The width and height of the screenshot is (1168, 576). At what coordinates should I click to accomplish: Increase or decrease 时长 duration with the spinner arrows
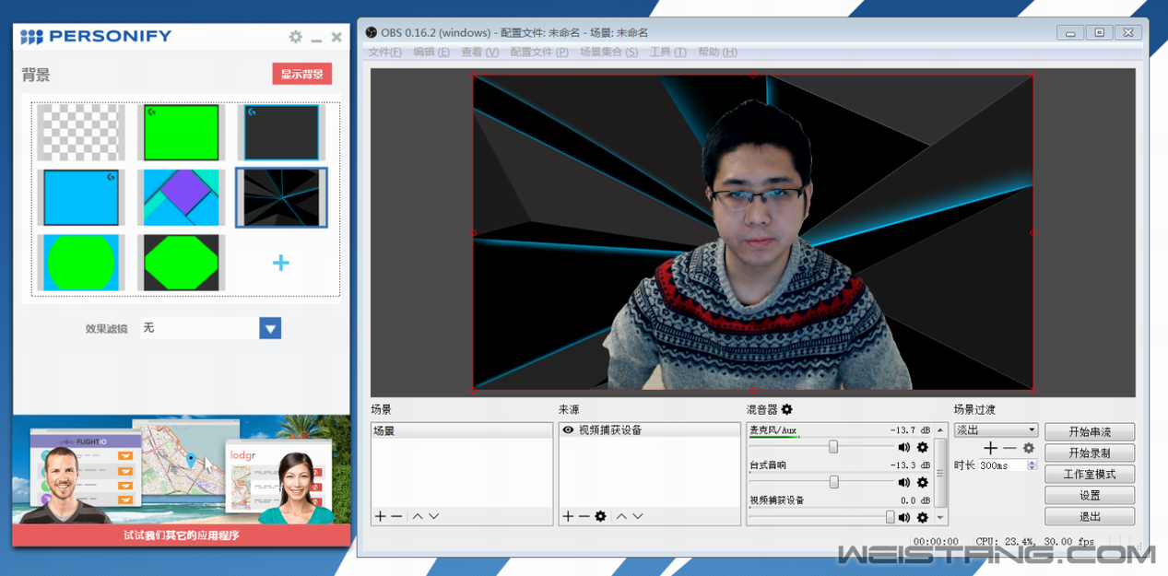tap(1032, 465)
